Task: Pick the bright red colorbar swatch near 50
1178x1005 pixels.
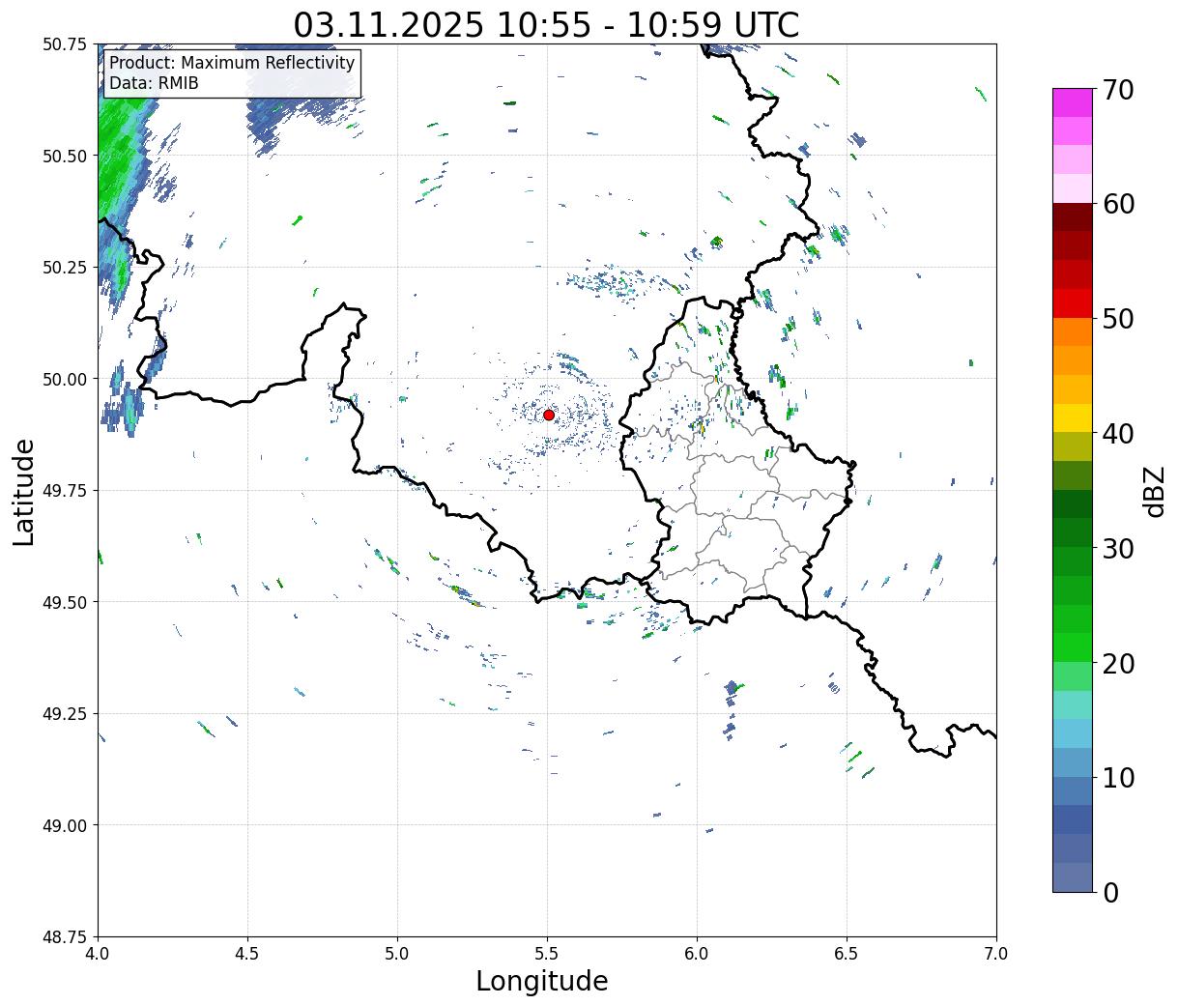Action: coord(1073,303)
